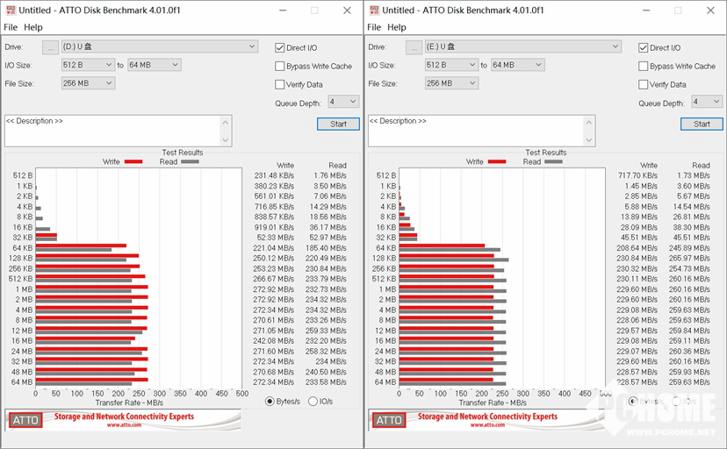Screen dimensions: 727x449
Task: Click Start button in right E: window
Action: coord(702,124)
